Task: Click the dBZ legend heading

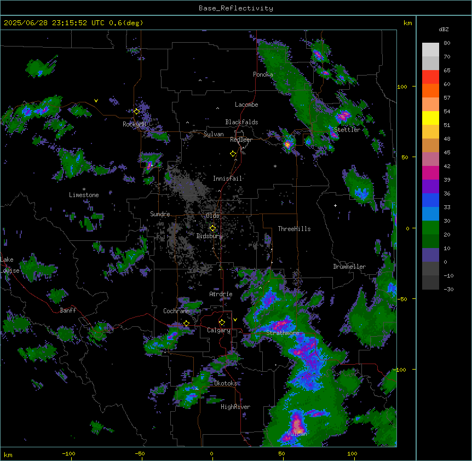Action: coord(444,29)
